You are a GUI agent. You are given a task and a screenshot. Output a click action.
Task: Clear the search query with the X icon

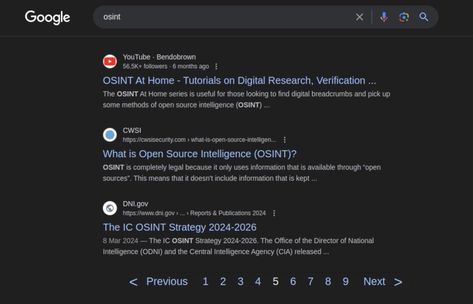pos(359,17)
